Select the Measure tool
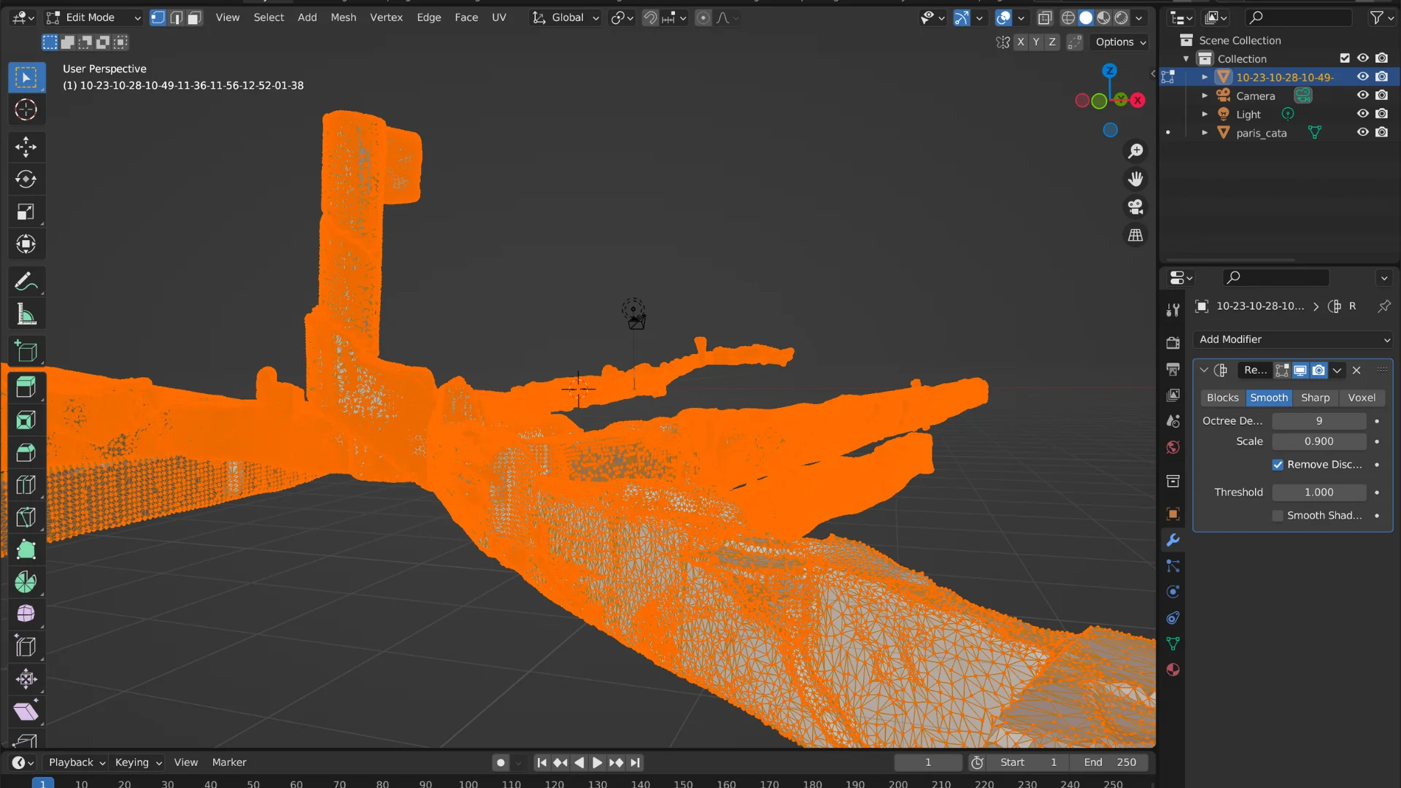This screenshot has width=1401, height=788. 26,314
